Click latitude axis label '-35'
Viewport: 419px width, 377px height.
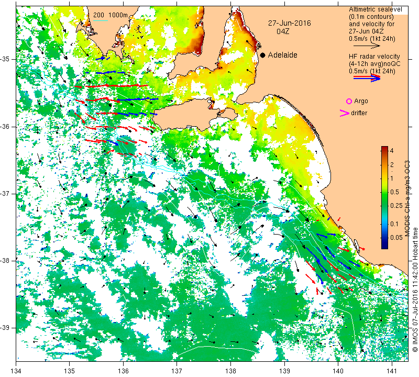(5, 59)
